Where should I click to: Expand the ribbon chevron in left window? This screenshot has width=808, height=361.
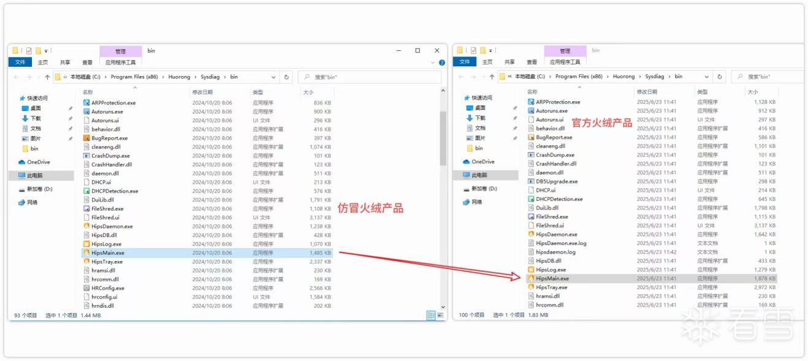[432, 62]
